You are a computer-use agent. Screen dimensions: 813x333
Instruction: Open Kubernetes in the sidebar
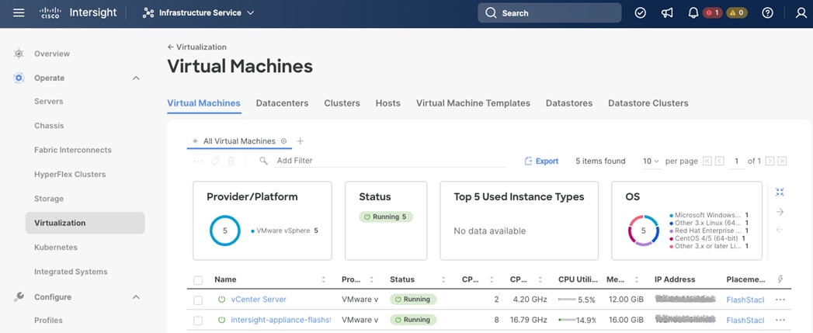coord(55,248)
